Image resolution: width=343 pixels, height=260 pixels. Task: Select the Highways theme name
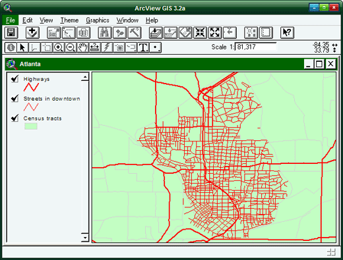36,79
